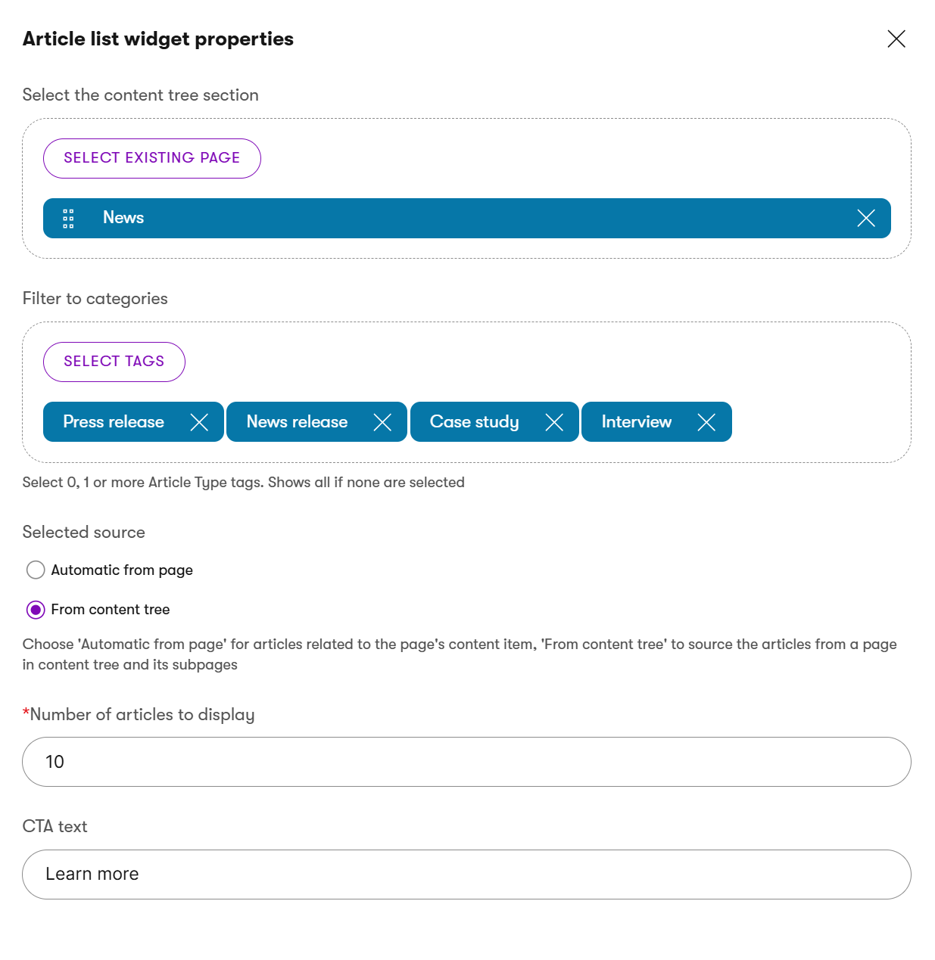This screenshot has width=935, height=960.
Task: Remove the News page from selection
Action: [865, 219]
